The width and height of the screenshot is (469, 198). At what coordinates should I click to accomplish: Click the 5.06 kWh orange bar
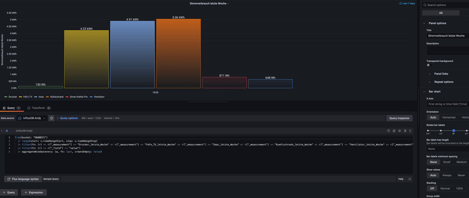coord(178,54)
